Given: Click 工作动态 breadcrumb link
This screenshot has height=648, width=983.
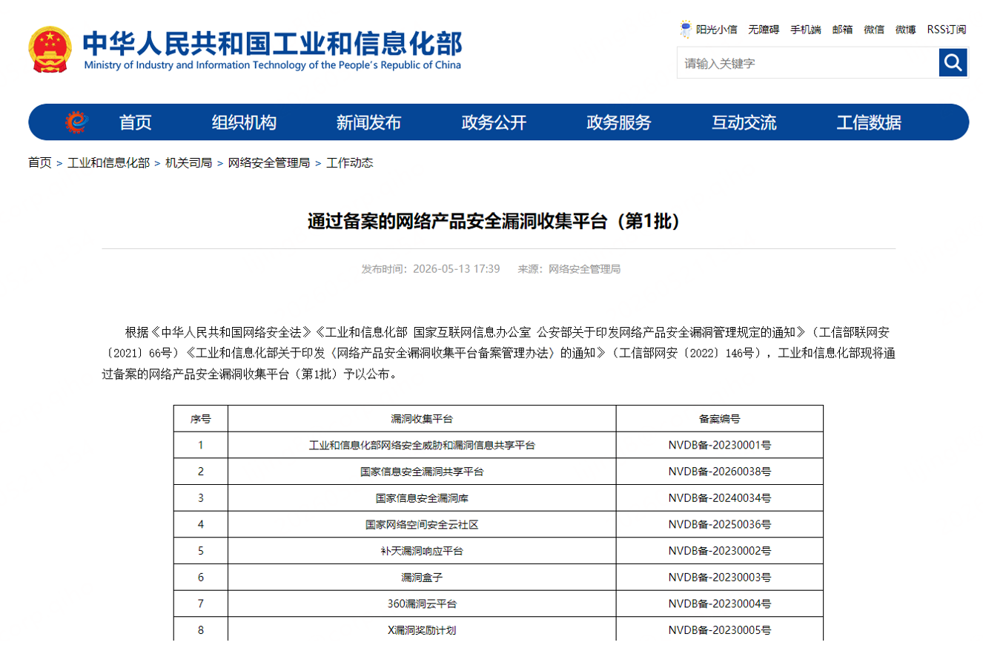Looking at the screenshot, I should (x=350, y=162).
